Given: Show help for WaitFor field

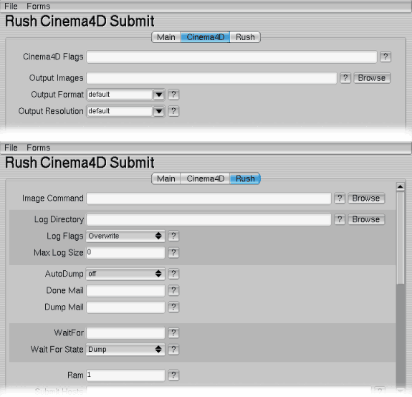Looking at the screenshot, I should pyautogui.click(x=173, y=333).
